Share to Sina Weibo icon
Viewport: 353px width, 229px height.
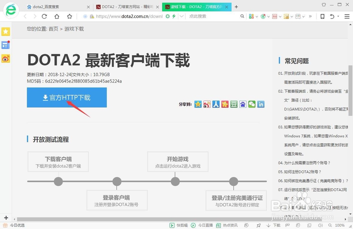point(207,104)
